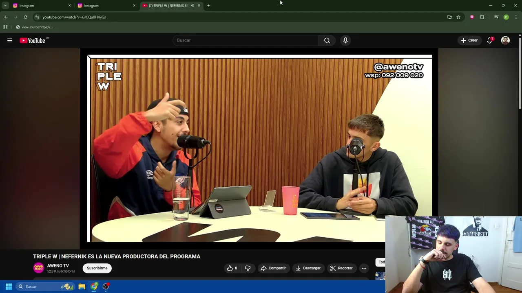This screenshot has width=522, height=293.
Task: Open Chrome extensions puzzle icon
Action: [482, 17]
